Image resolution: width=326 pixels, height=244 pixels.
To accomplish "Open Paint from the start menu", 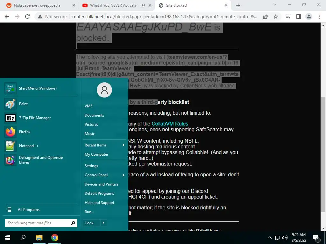I will click(x=41, y=104).
